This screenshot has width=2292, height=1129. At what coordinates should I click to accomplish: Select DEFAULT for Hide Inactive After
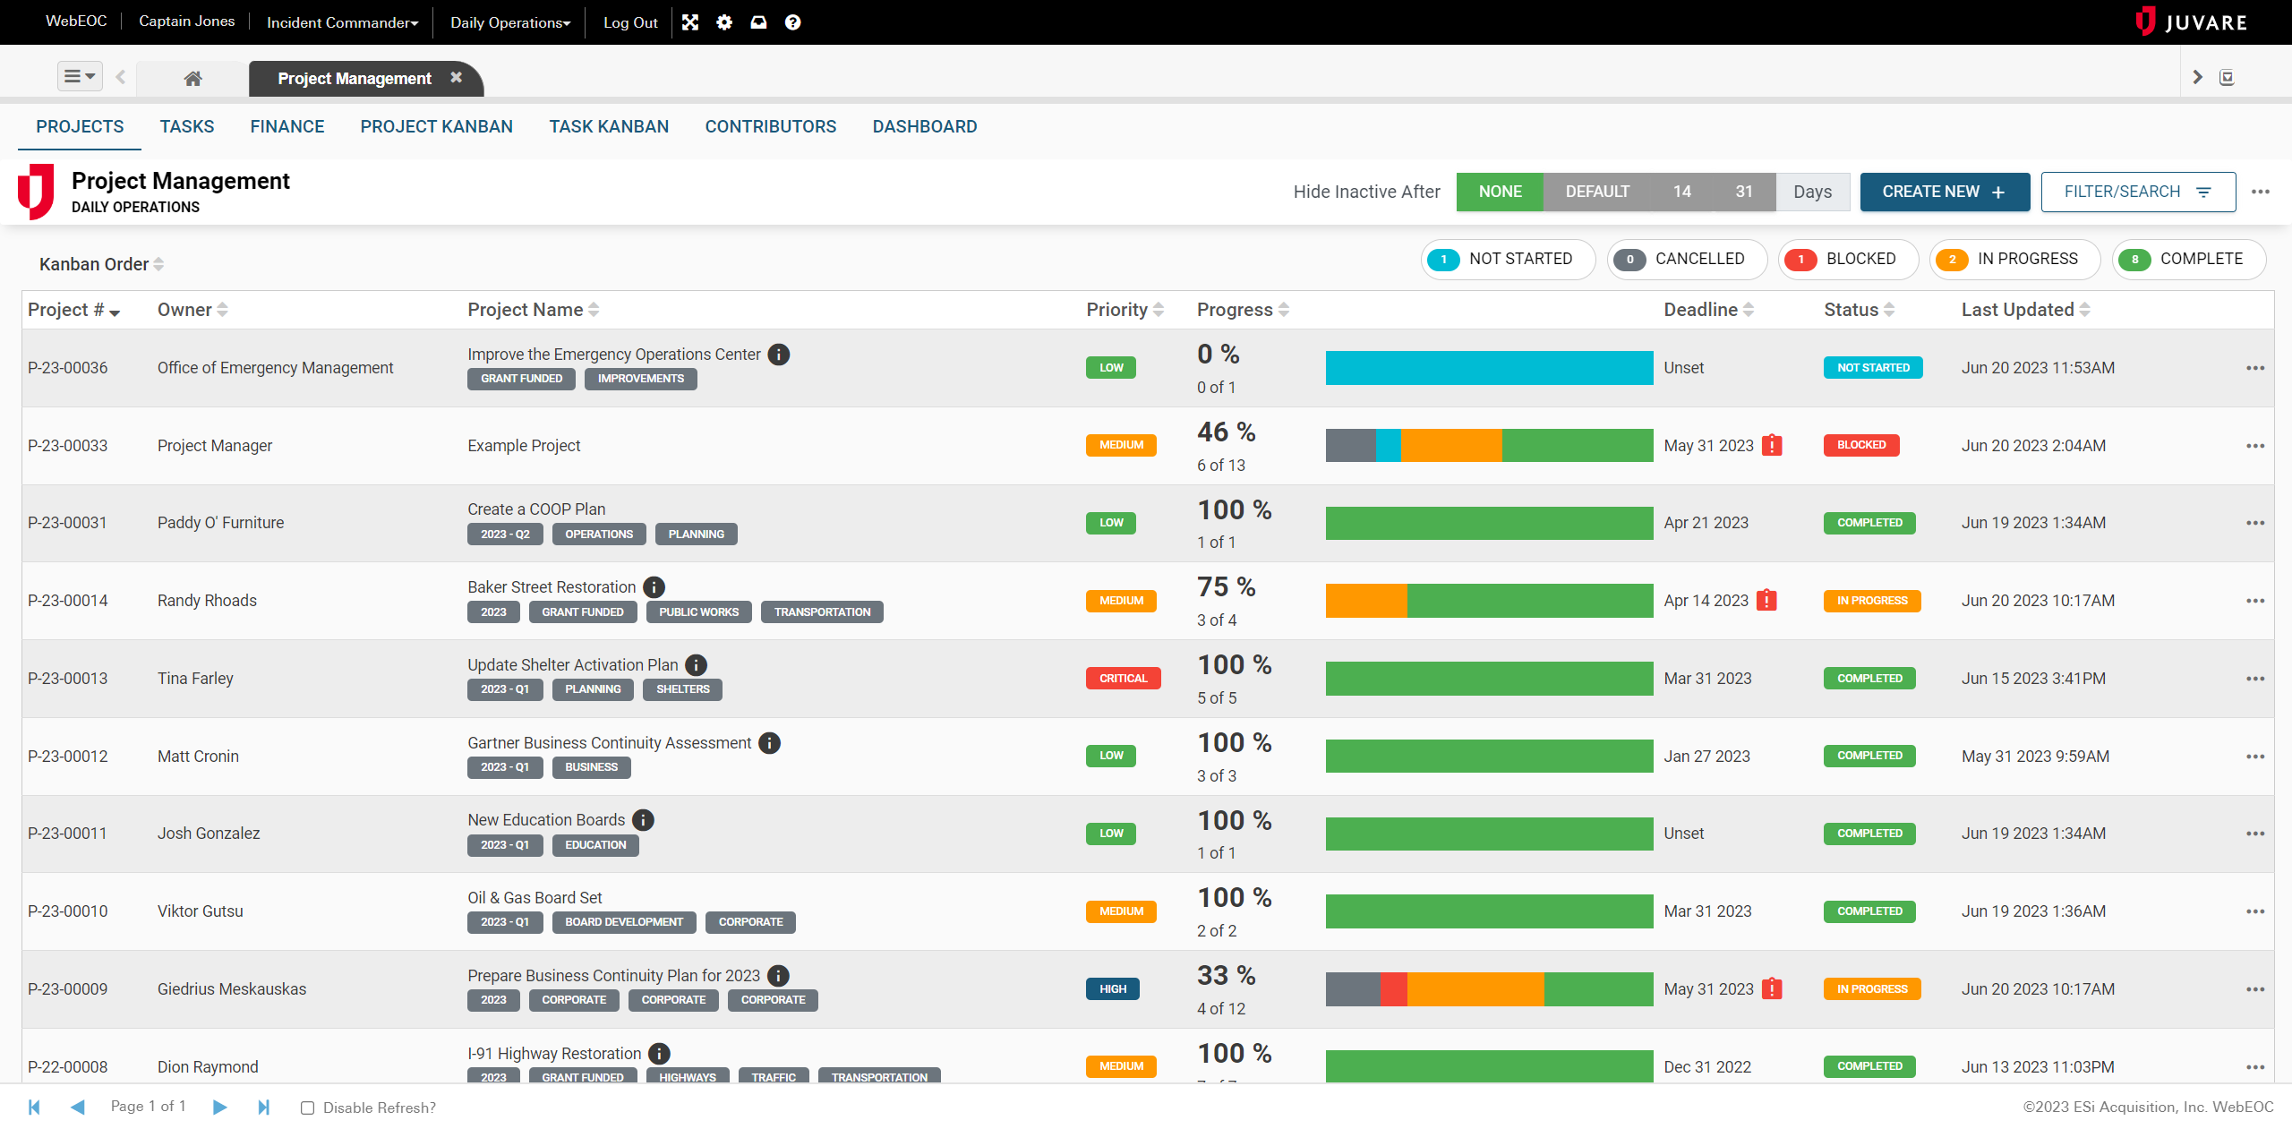tap(1597, 192)
